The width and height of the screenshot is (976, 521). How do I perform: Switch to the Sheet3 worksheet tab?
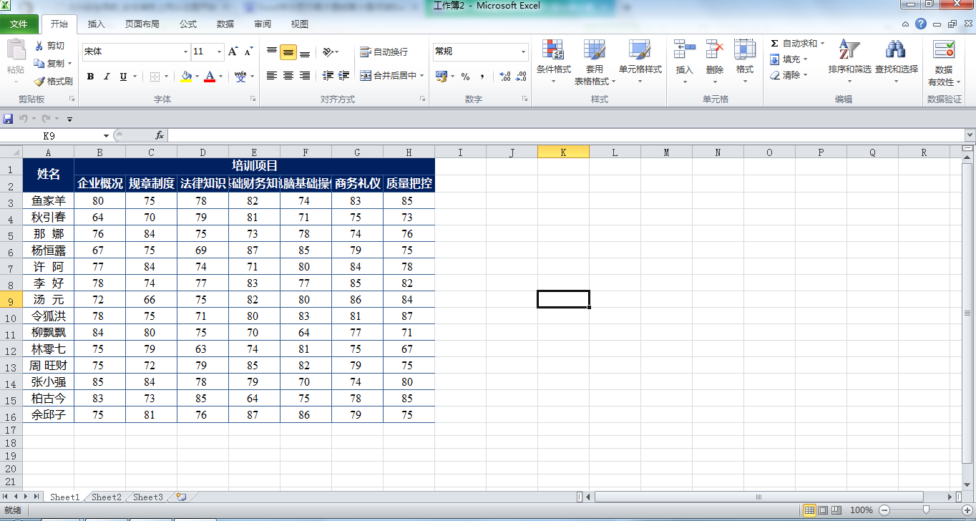click(x=148, y=497)
